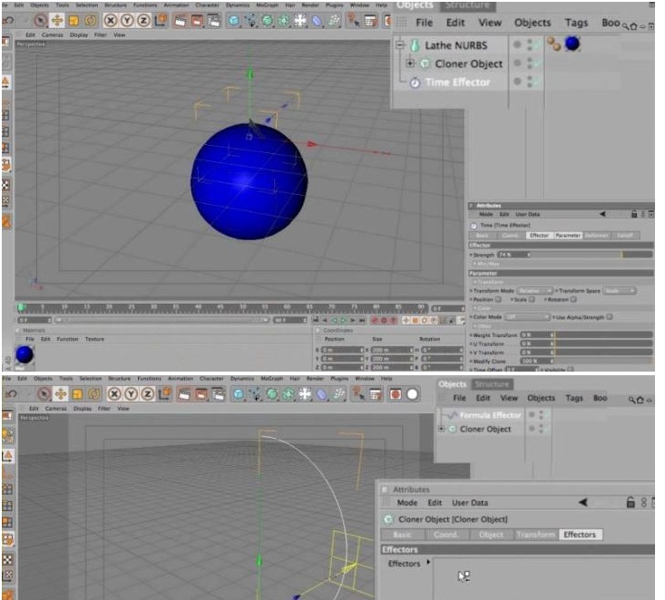
Task: Click the Position X input field in Coordinates
Action: pyautogui.click(x=342, y=350)
